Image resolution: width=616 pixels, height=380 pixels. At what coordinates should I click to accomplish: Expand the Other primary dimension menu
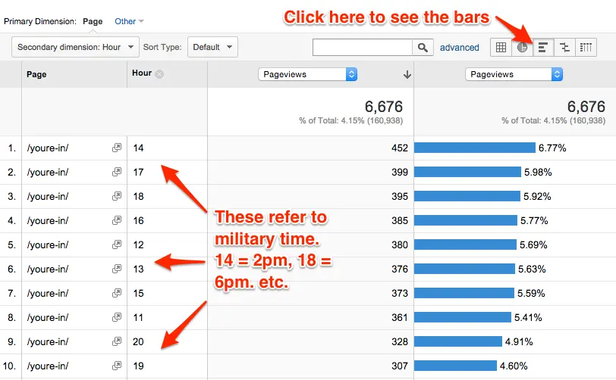[x=129, y=22]
